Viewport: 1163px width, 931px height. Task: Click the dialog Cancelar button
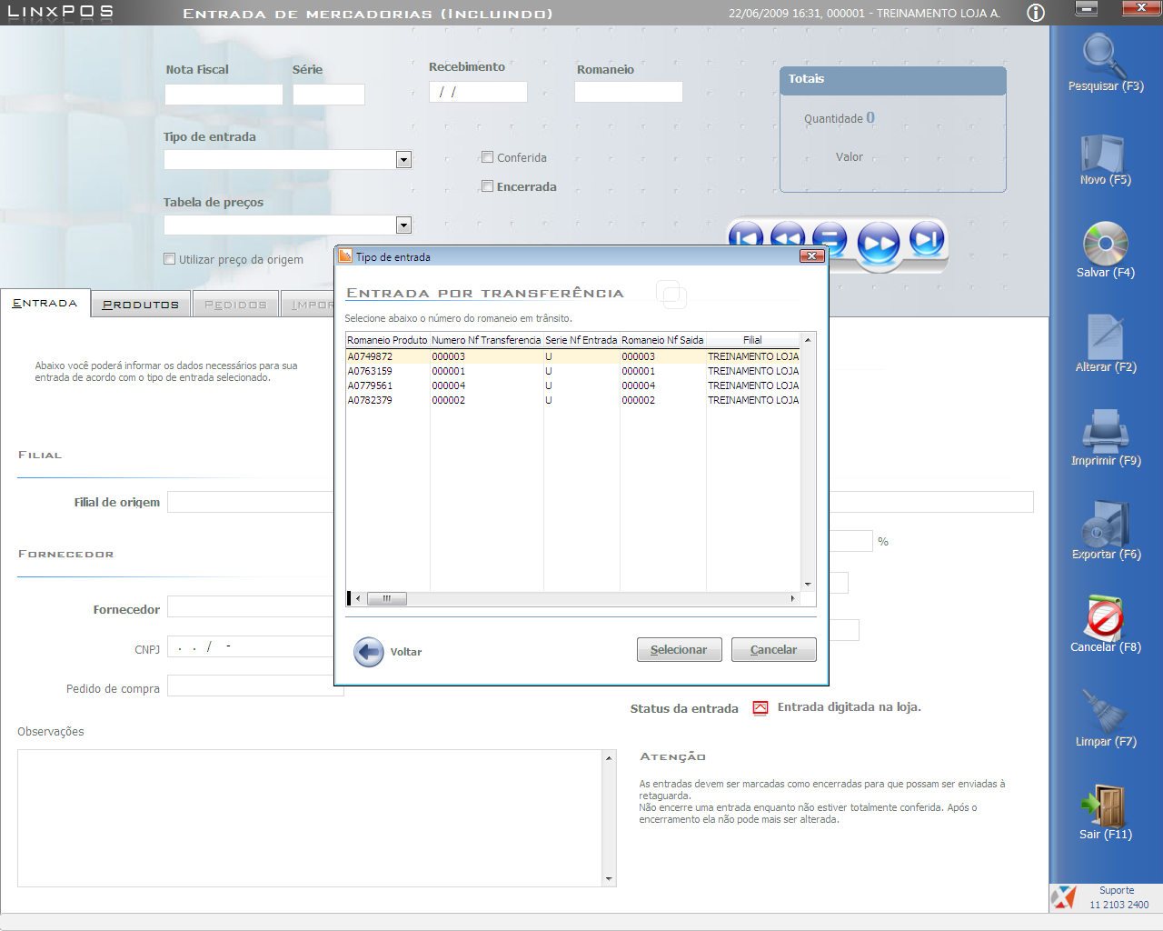pos(773,650)
